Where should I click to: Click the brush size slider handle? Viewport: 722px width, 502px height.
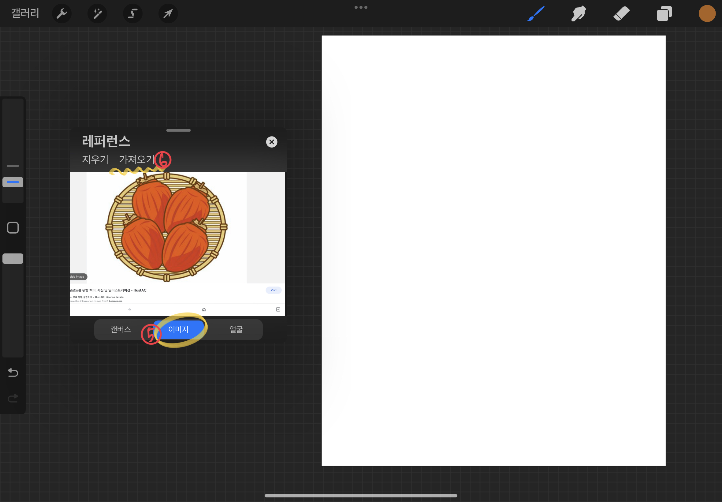(x=13, y=182)
